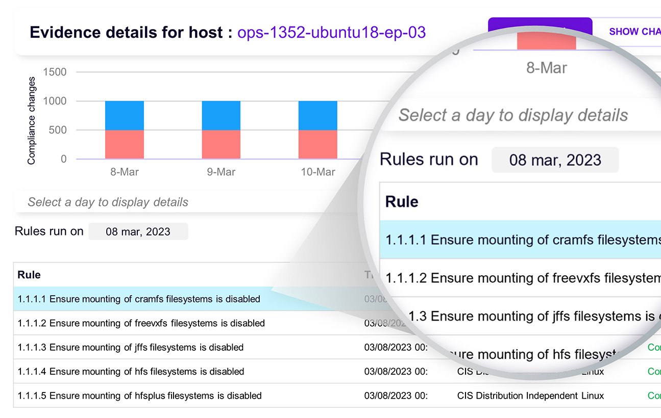Select the red bar for 9-Mar
Screen dimensions: 661x418
[221, 144]
